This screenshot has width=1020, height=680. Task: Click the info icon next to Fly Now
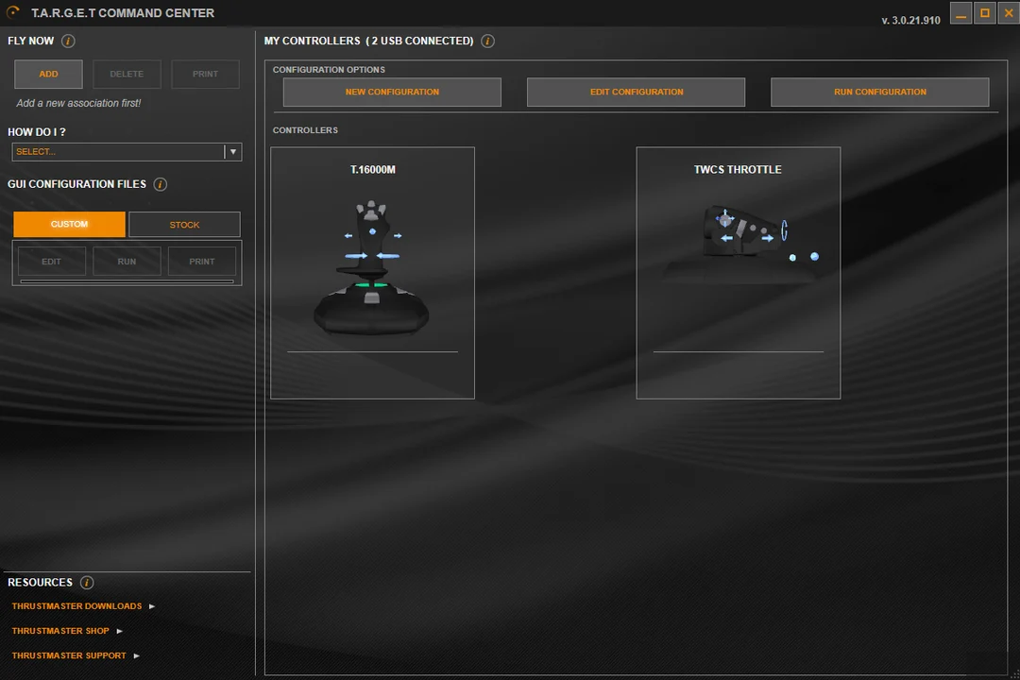tap(68, 42)
